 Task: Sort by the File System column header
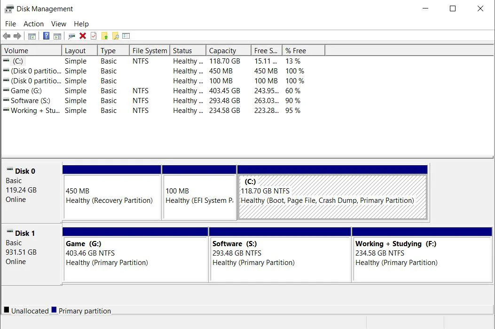pos(149,50)
